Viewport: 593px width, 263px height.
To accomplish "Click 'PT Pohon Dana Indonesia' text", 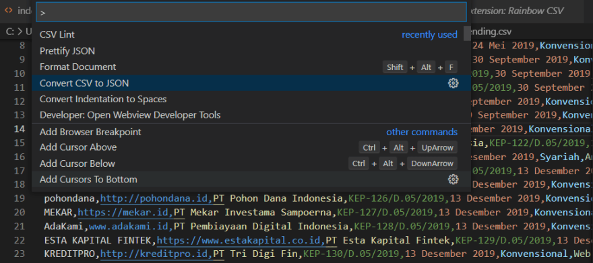I will (278, 198).
